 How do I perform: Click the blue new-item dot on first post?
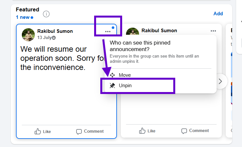(113, 28)
